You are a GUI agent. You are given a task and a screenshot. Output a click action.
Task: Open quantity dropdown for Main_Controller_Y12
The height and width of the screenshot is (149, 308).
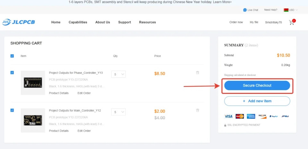point(118,112)
